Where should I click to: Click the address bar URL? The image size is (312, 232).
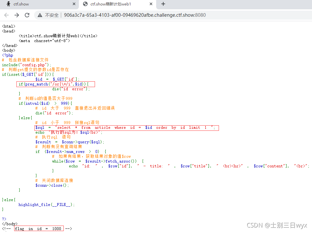point(135,15)
